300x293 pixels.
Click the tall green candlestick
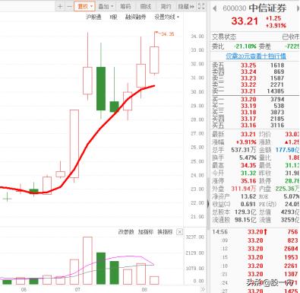click(x=101, y=88)
